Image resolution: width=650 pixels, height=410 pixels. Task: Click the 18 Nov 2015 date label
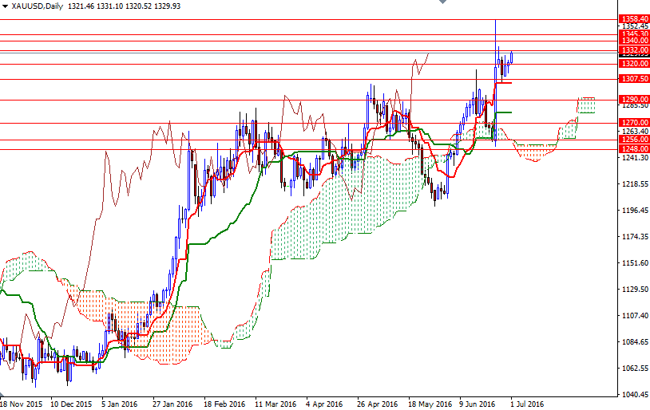click(22, 404)
